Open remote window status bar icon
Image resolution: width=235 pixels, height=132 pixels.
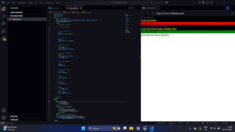[x=2, y=123]
